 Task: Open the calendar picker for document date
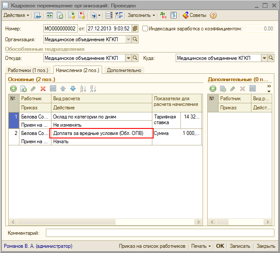point(135,29)
